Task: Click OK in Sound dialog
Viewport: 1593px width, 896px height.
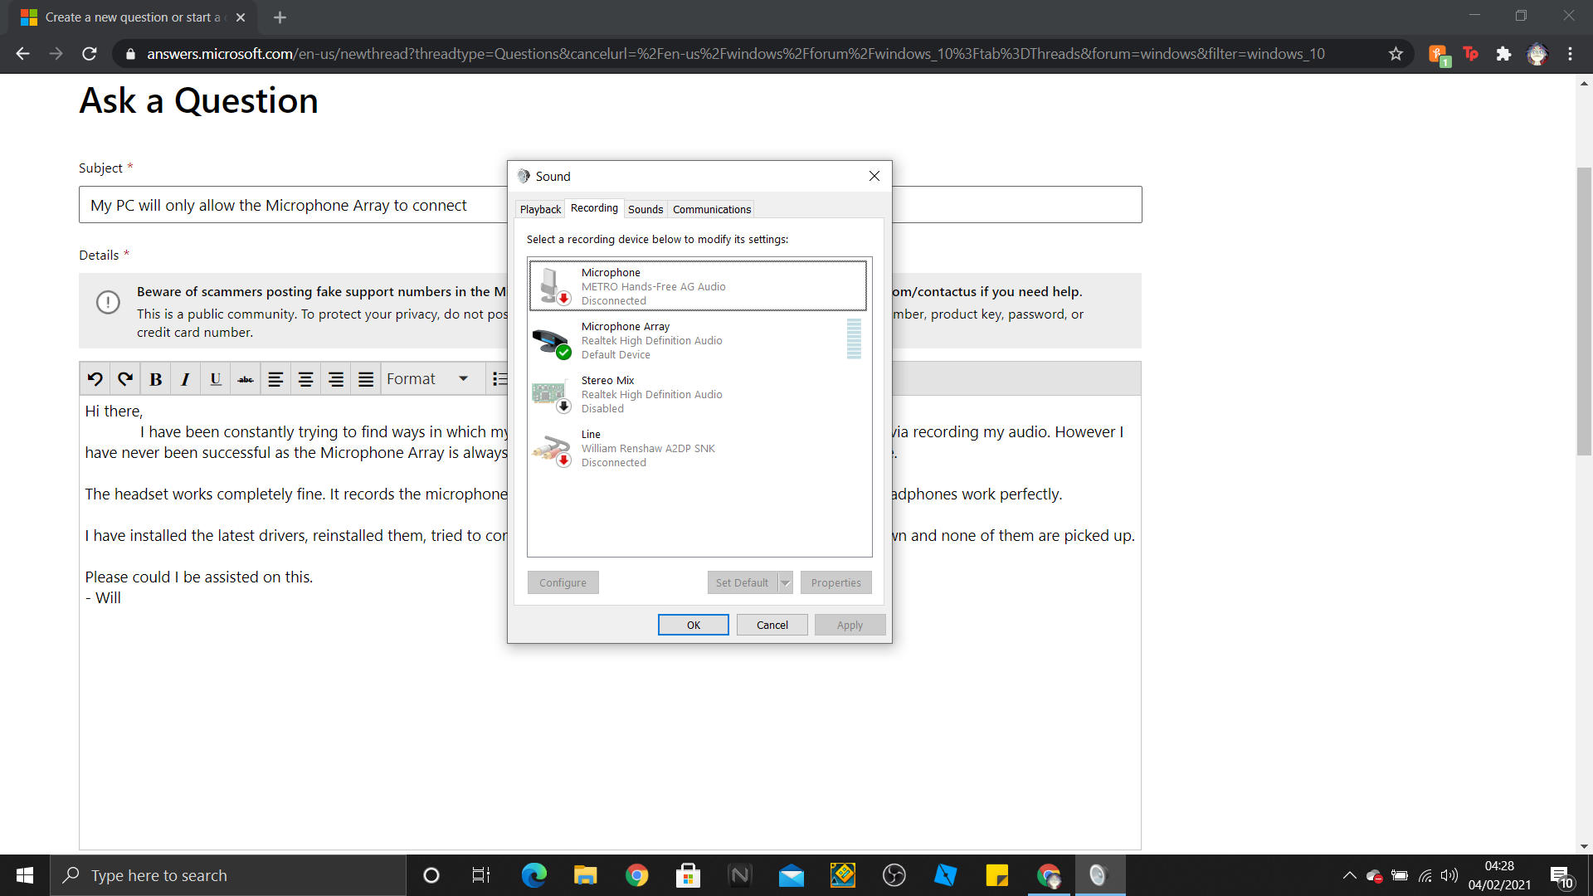Action: coord(694,625)
